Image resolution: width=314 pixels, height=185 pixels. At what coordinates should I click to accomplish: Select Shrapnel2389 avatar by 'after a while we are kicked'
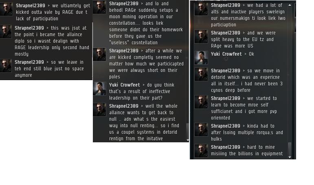pyautogui.click(x=99, y=54)
